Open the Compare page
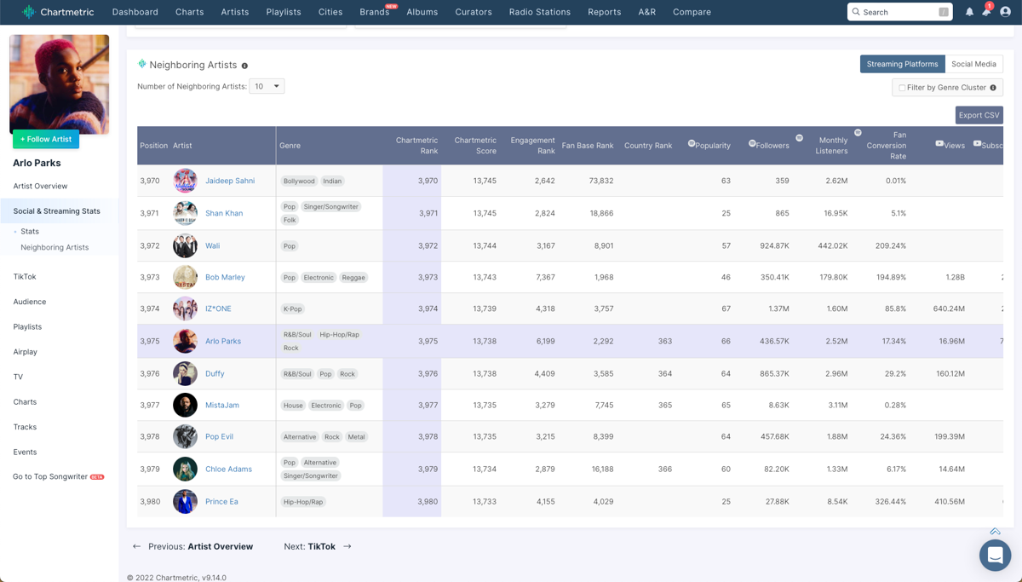This screenshot has height=582, width=1022. (x=692, y=12)
